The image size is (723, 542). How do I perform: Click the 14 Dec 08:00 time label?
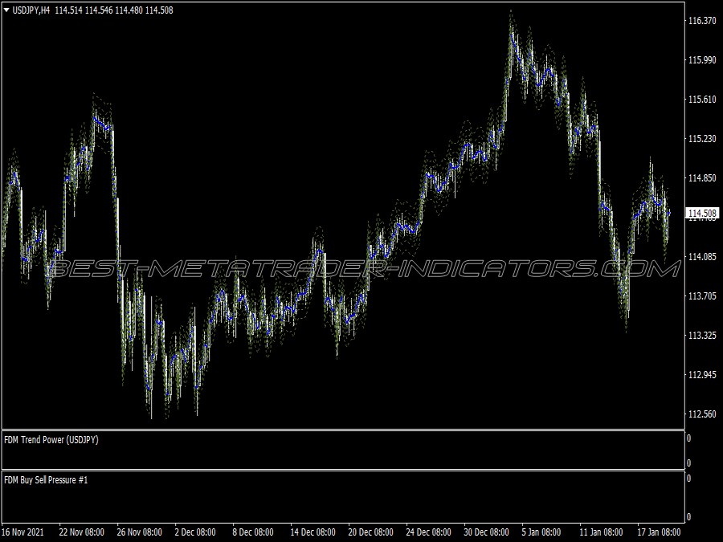(312, 532)
